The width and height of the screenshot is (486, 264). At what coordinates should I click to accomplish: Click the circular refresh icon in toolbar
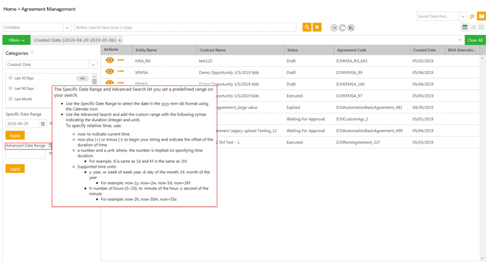click(x=342, y=28)
